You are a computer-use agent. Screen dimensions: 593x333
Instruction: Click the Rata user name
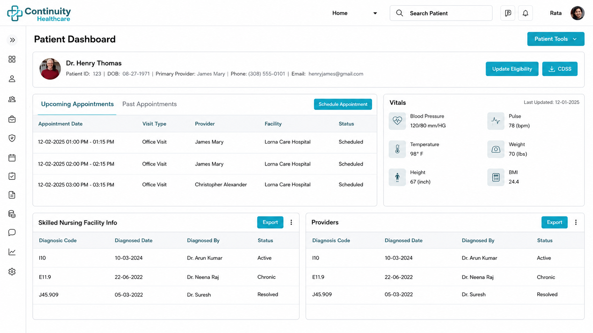point(556,13)
